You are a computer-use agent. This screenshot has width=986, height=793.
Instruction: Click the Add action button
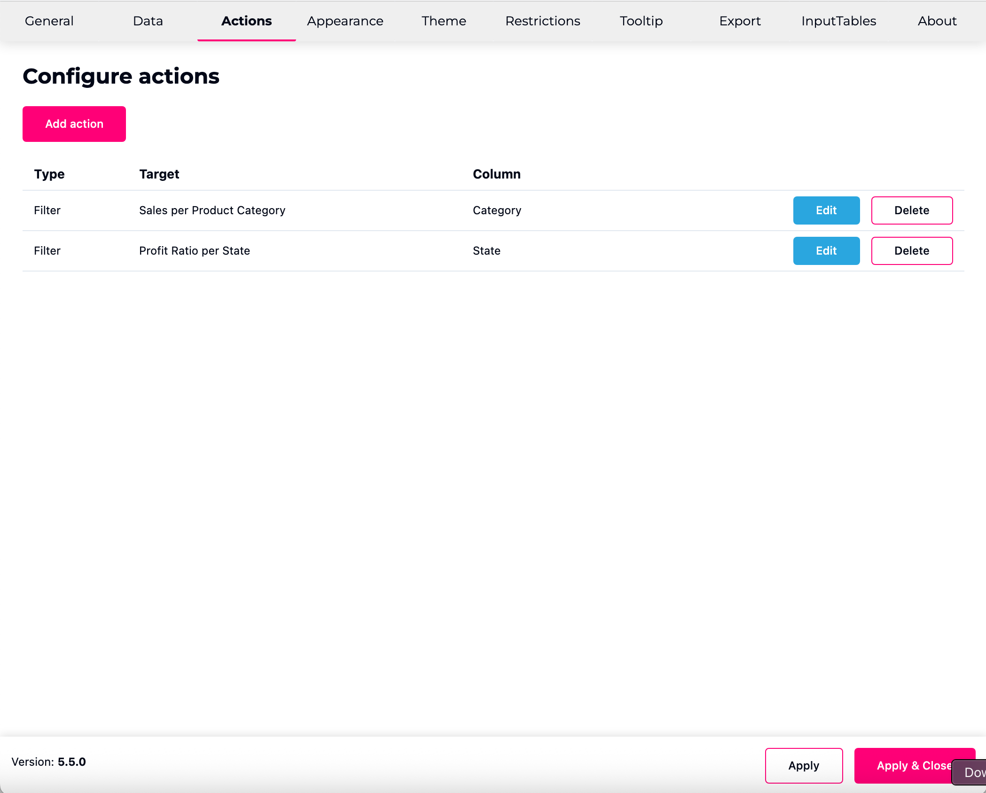click(x=74, y=124)
